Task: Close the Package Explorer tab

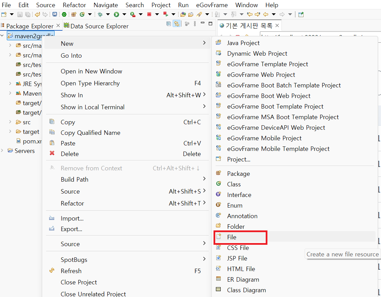Action: [x=58, y=26]
